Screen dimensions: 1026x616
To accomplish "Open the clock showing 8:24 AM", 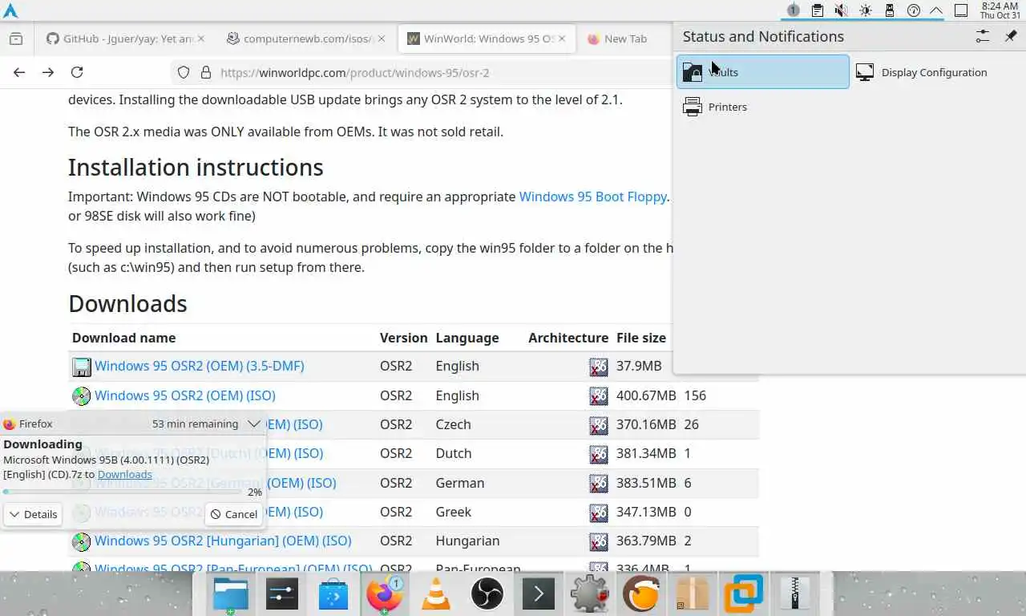I will tap(1000, 10).
